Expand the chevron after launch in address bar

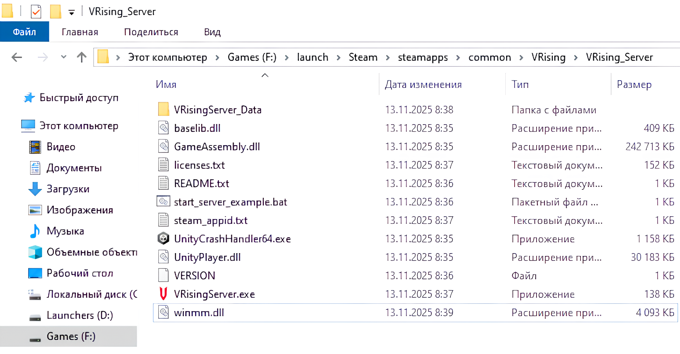click(339, 57)
